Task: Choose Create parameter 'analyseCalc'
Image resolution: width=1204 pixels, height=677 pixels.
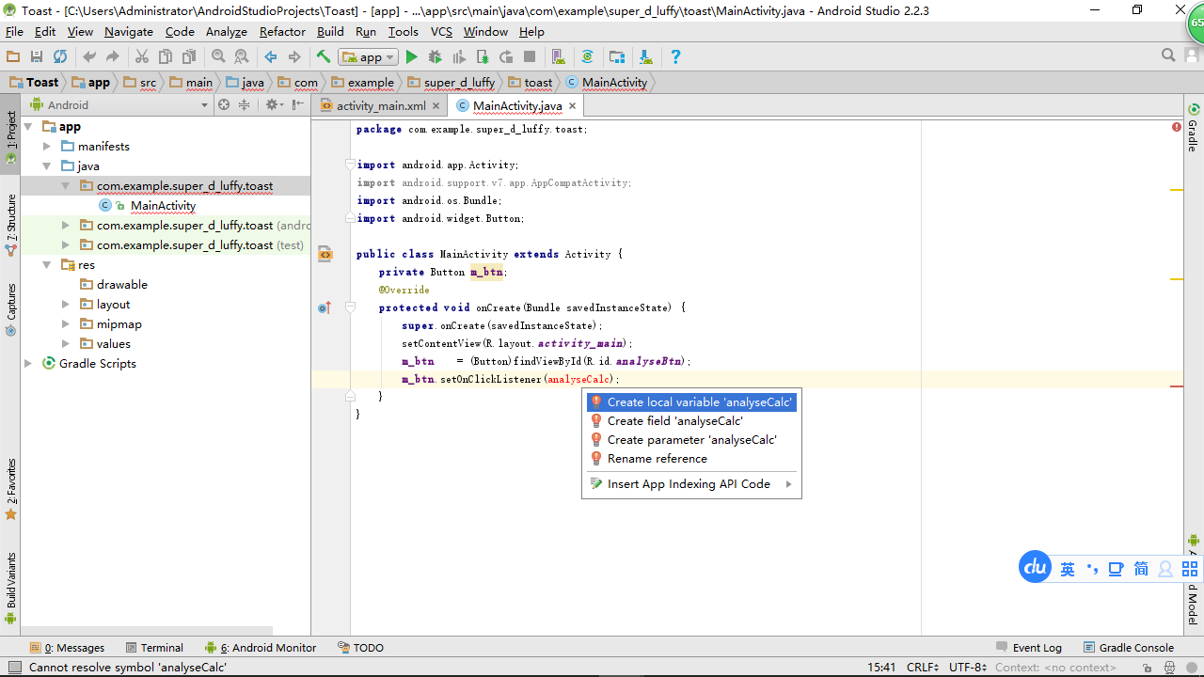Action: (691, 439)
